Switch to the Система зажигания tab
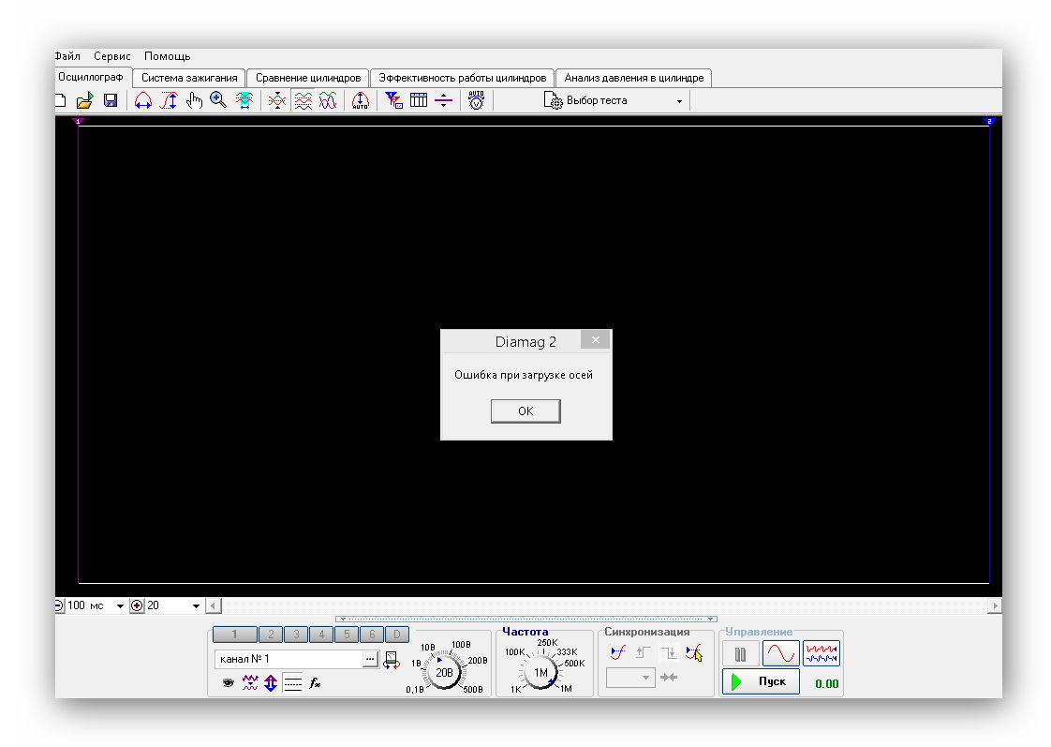Screen dimensions: 1051x747 (x=189, y=78)
